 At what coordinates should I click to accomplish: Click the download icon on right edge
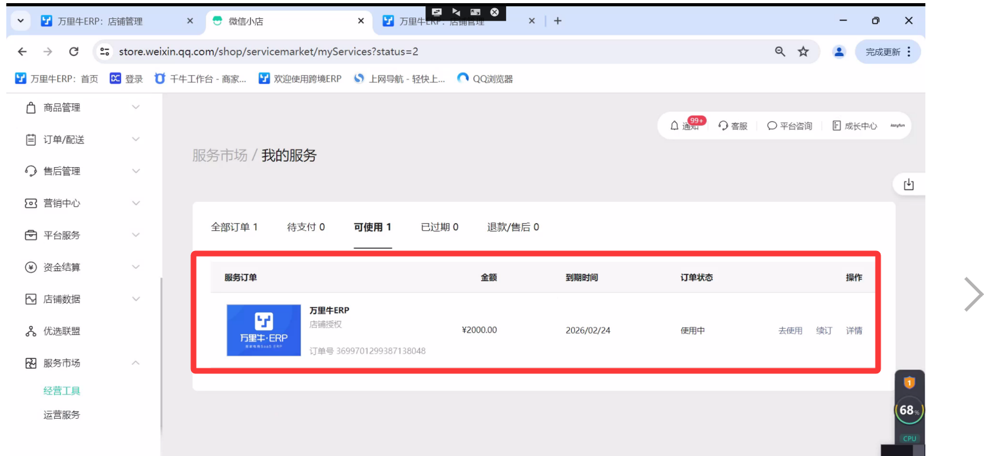[x=908, y=185]
